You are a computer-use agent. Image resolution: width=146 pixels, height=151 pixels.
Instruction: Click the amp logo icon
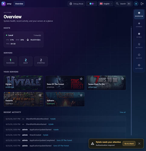3,4
